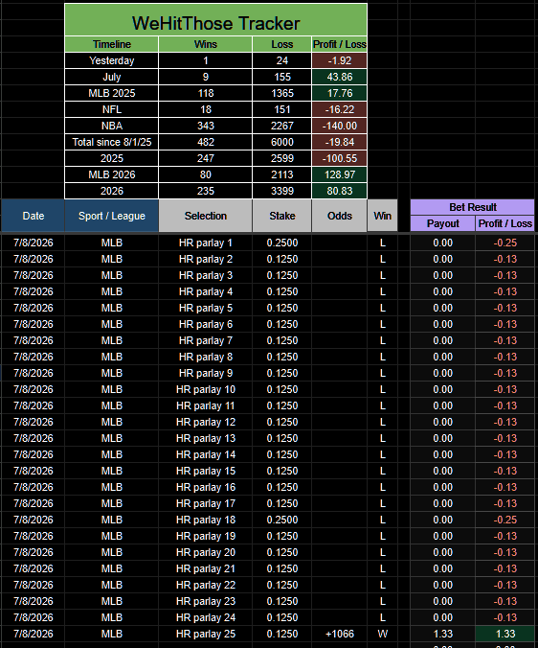The height and width of the screenshot is (648, 538).
Task: Select the HR parlay 25 cell
Action: 206,634
